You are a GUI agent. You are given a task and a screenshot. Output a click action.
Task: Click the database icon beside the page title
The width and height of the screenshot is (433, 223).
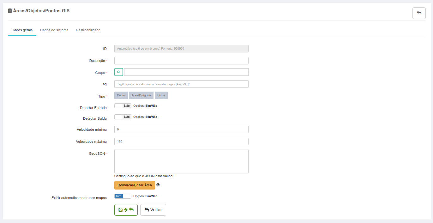coord(10,11)
